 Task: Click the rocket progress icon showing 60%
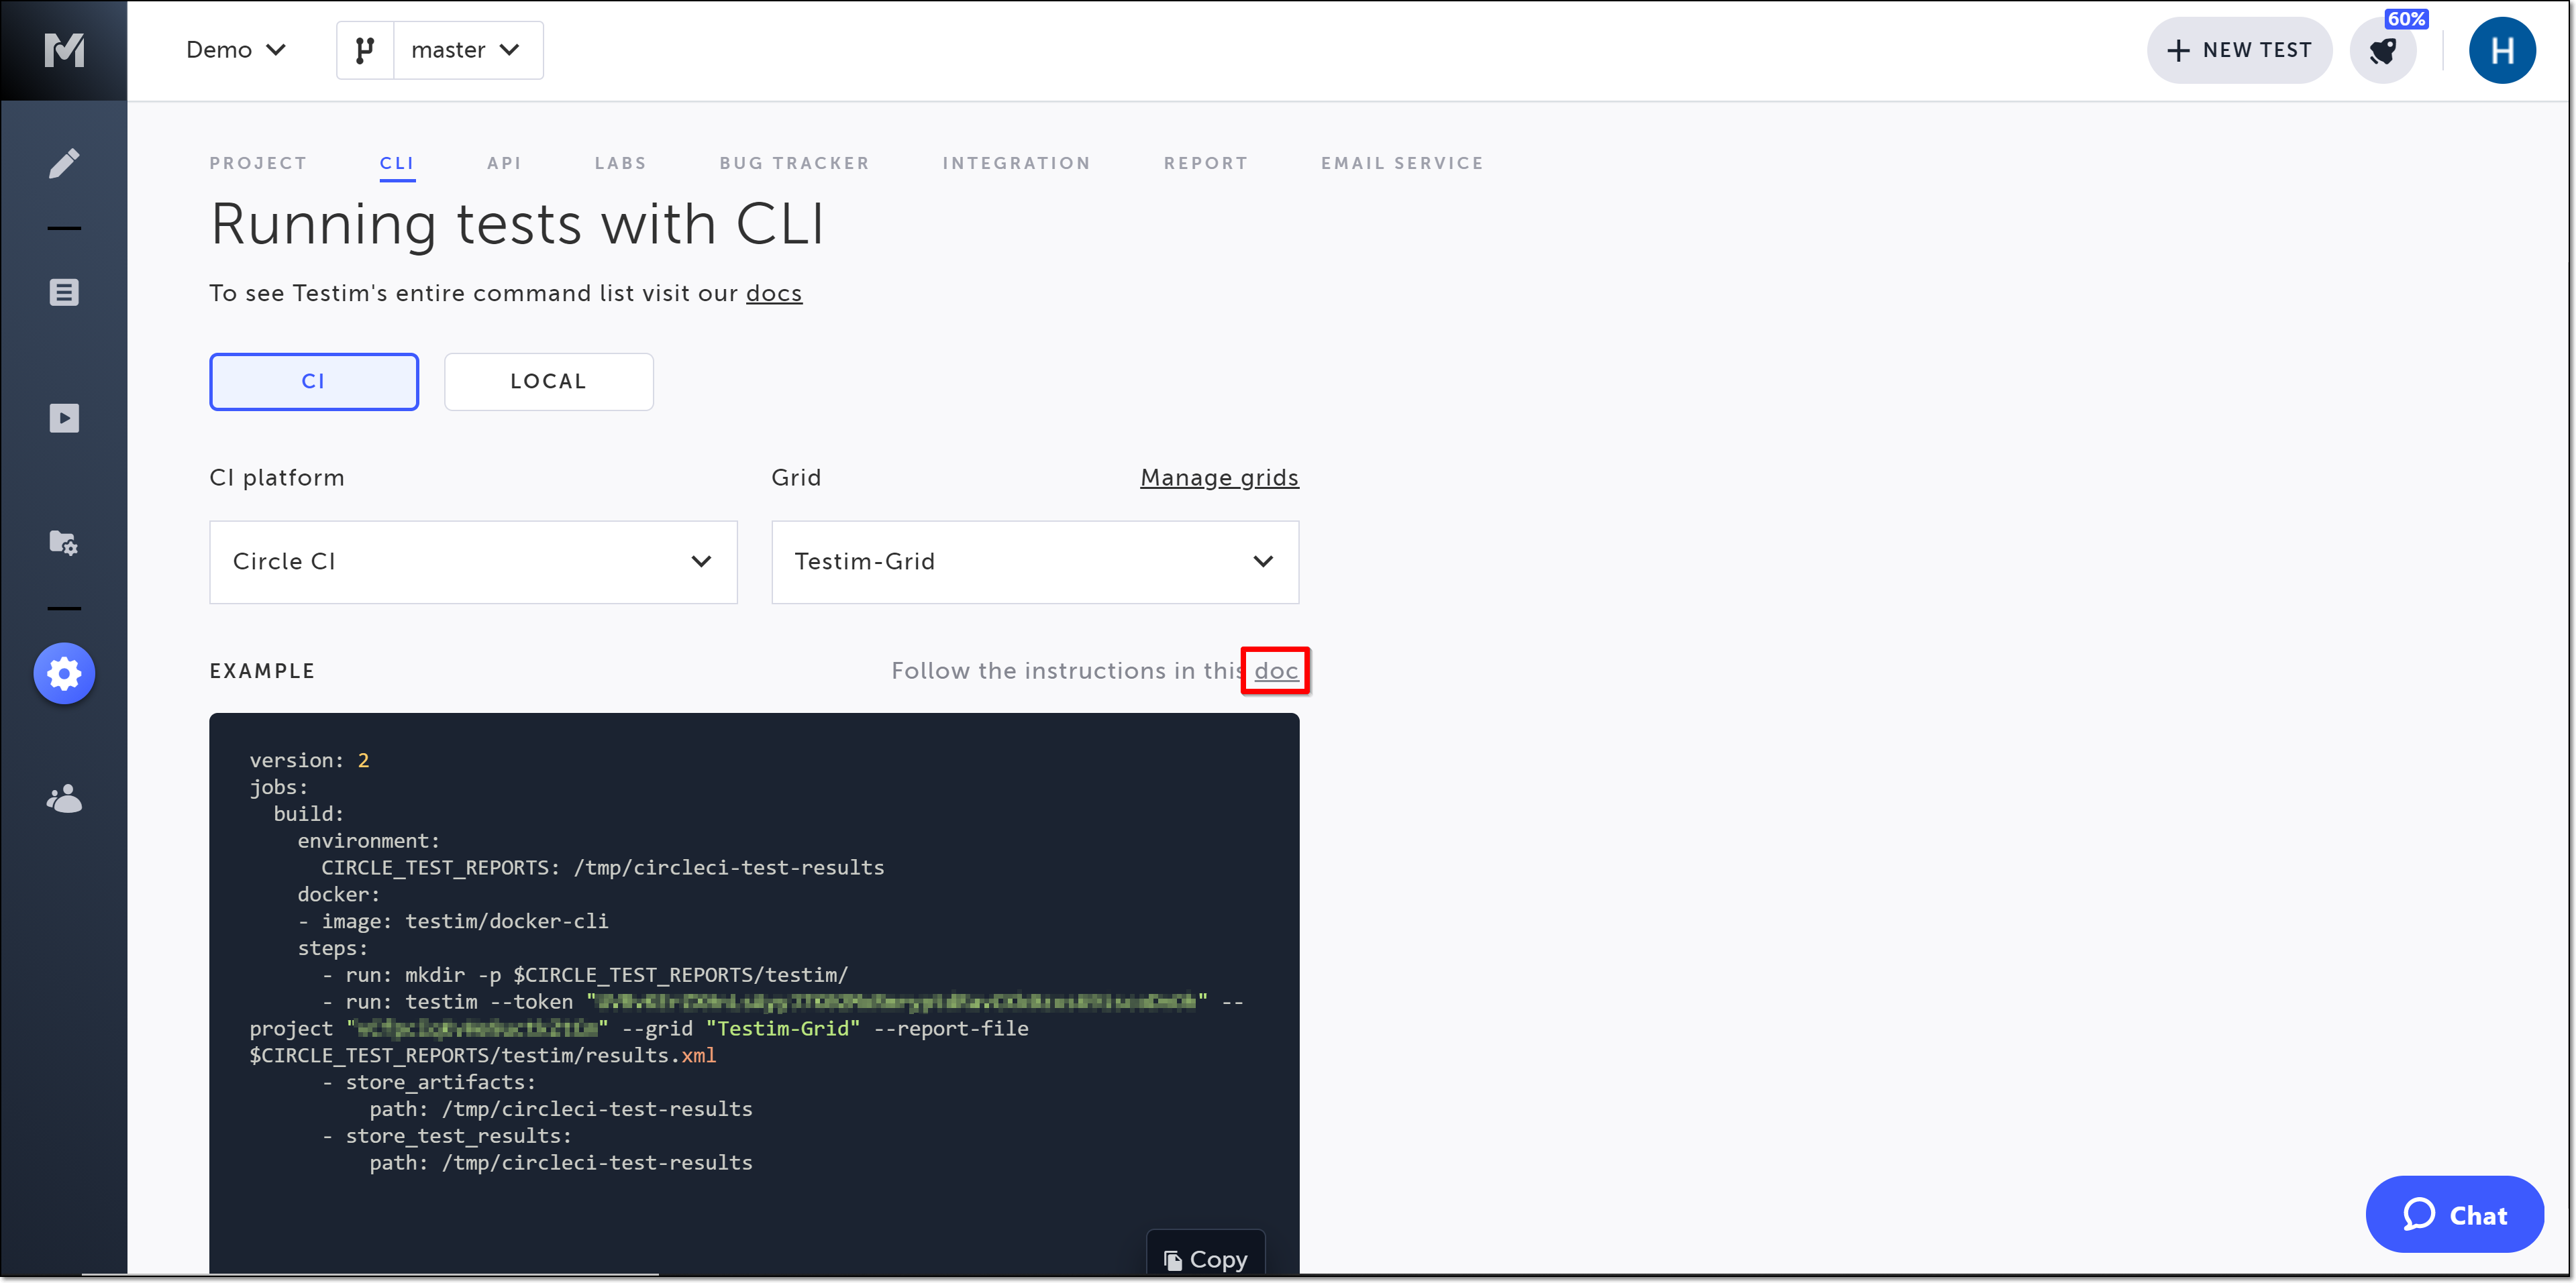2384,51
